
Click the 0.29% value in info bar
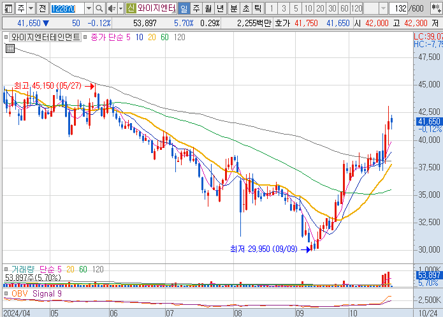tap(210, 23)
